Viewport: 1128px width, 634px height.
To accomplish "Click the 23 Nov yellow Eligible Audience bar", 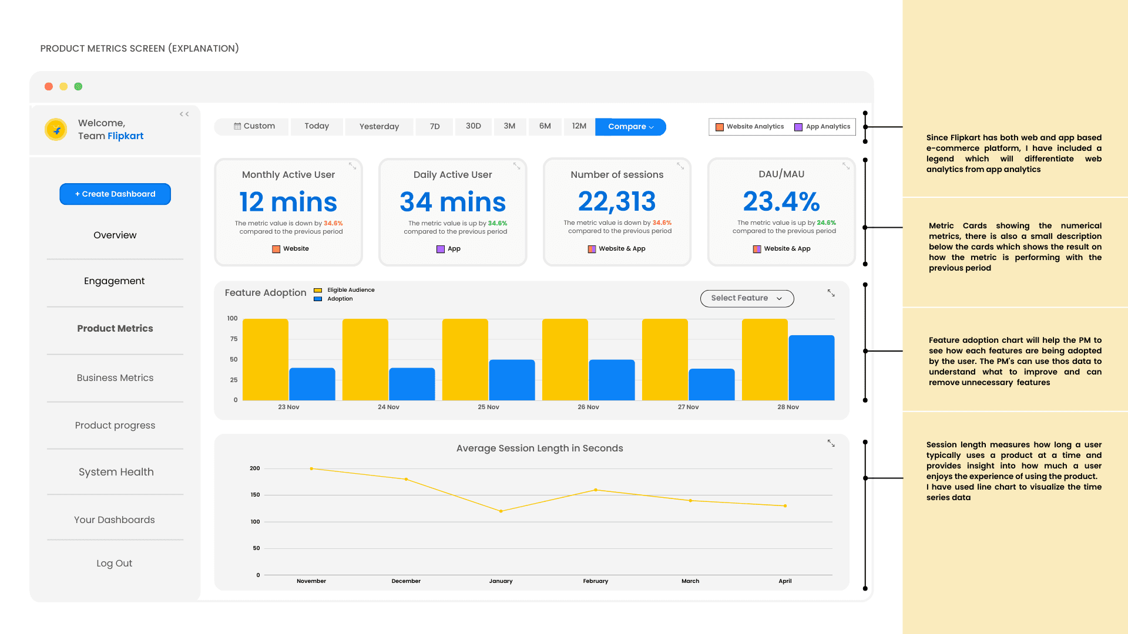I will (x=266, y=360).
